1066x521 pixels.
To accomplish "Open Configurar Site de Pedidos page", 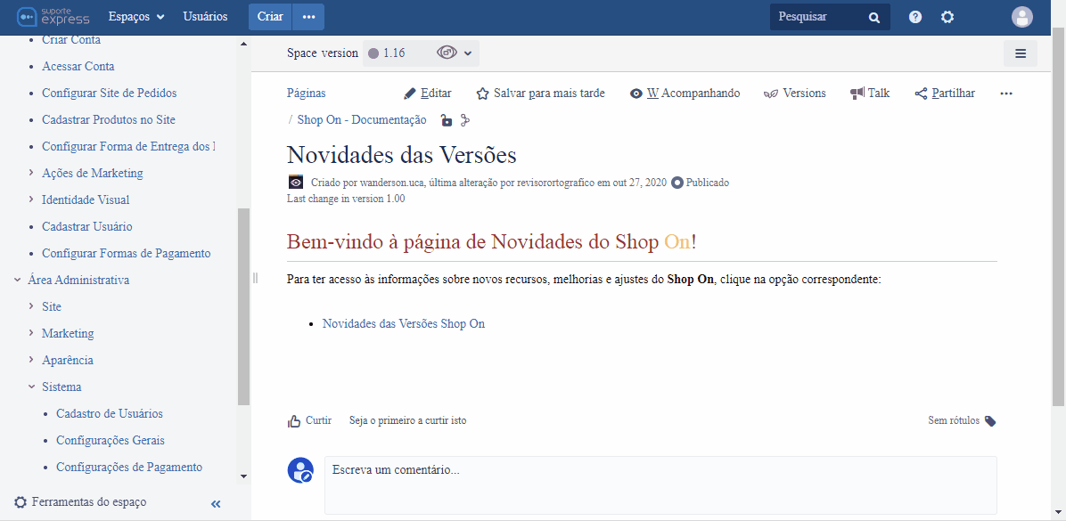I will [110, 93].
